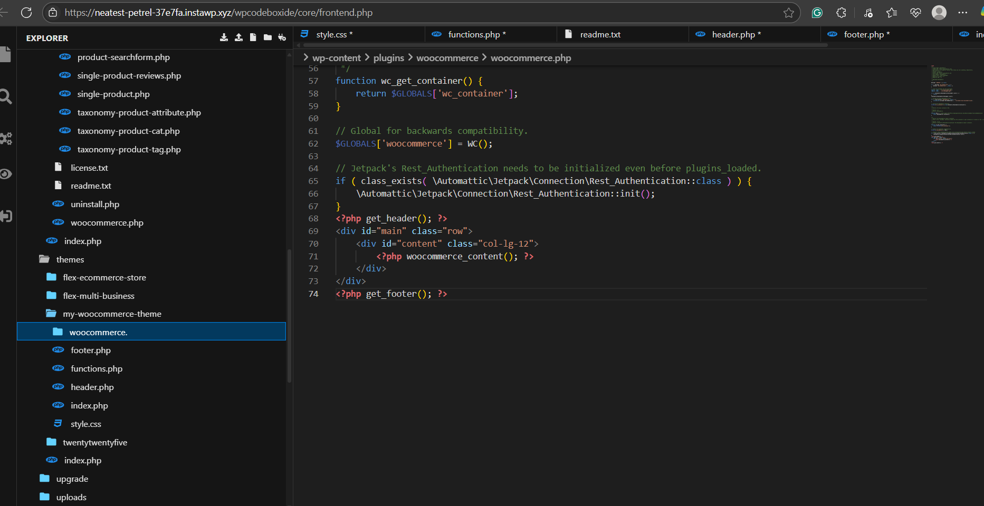Create a new file via Explorer header icon

tap(253, 37)
